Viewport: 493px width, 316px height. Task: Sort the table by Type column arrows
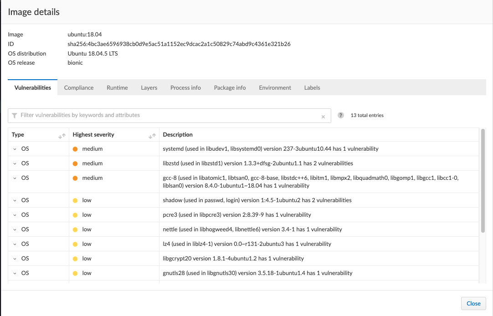[x=62, y=136]
